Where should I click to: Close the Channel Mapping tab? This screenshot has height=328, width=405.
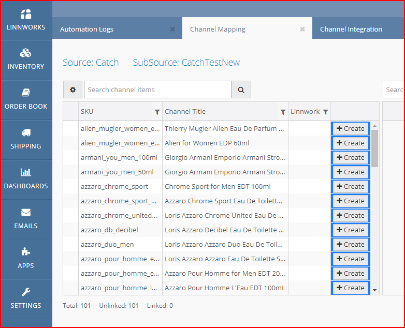tap(302, 29)
